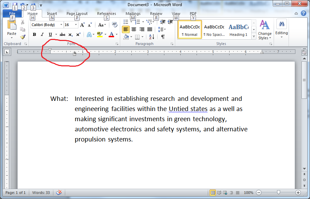Click the zoom slider handle
This screenshot has height=199, width=310.
(x=278, y=192)
